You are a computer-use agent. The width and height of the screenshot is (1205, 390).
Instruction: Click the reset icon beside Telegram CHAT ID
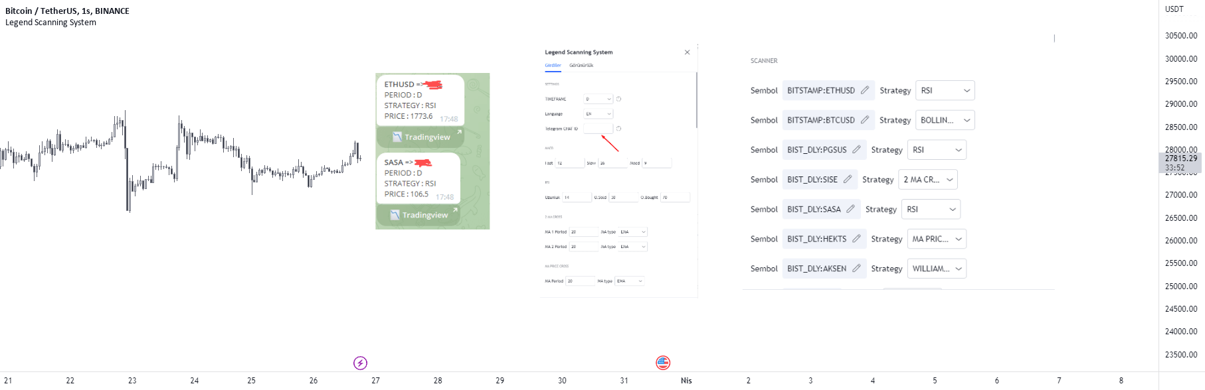pos(619,128)
